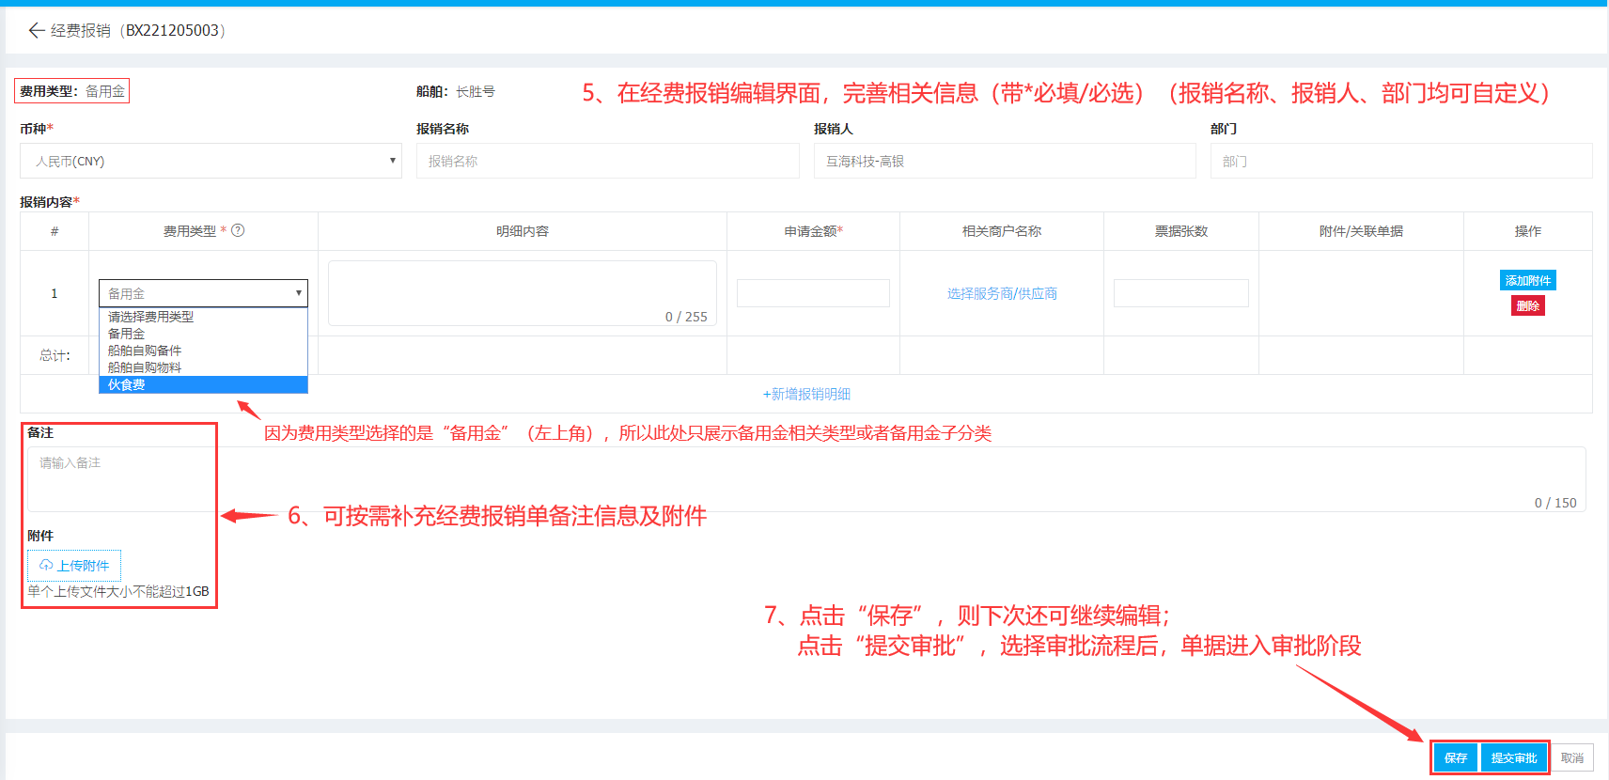Click the 申请金额 amount input
Image resolution: width=1609 pixels, height=780 pixels.
pyautogui.click(x=813, y=293)
